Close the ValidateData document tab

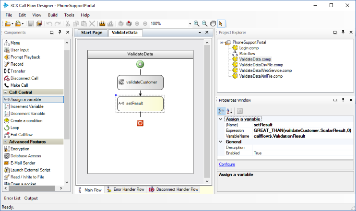coord(207,33)
